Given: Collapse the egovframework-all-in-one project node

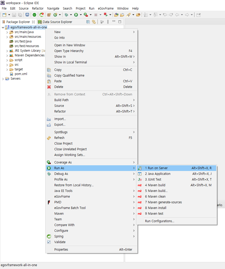Looking at the screenshot, I should pos(3,27).
